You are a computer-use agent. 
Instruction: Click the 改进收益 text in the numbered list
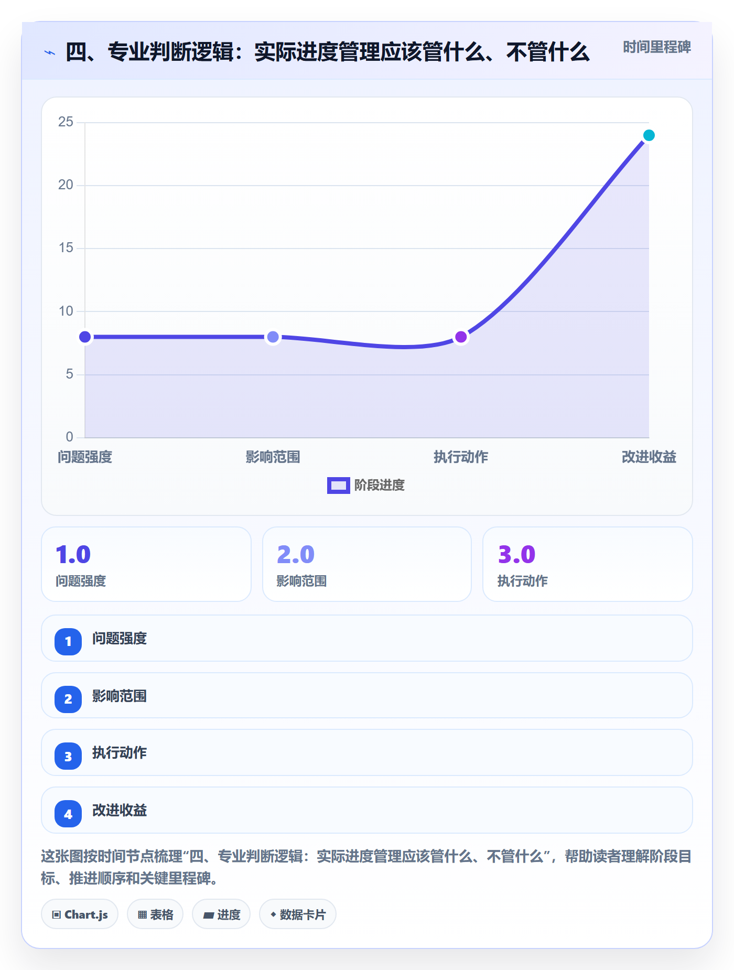120,811
